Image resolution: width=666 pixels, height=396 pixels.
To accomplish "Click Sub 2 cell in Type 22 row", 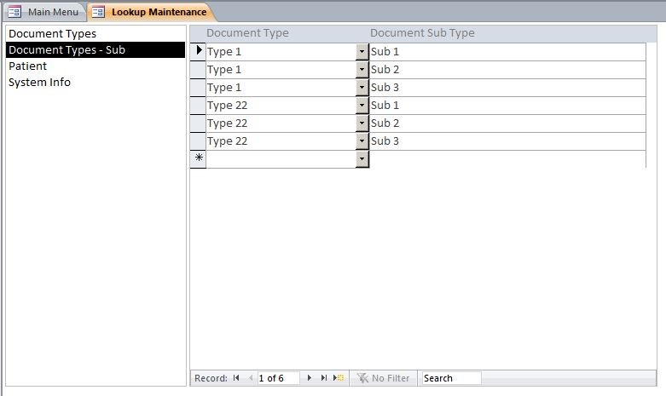I will 507,123.
